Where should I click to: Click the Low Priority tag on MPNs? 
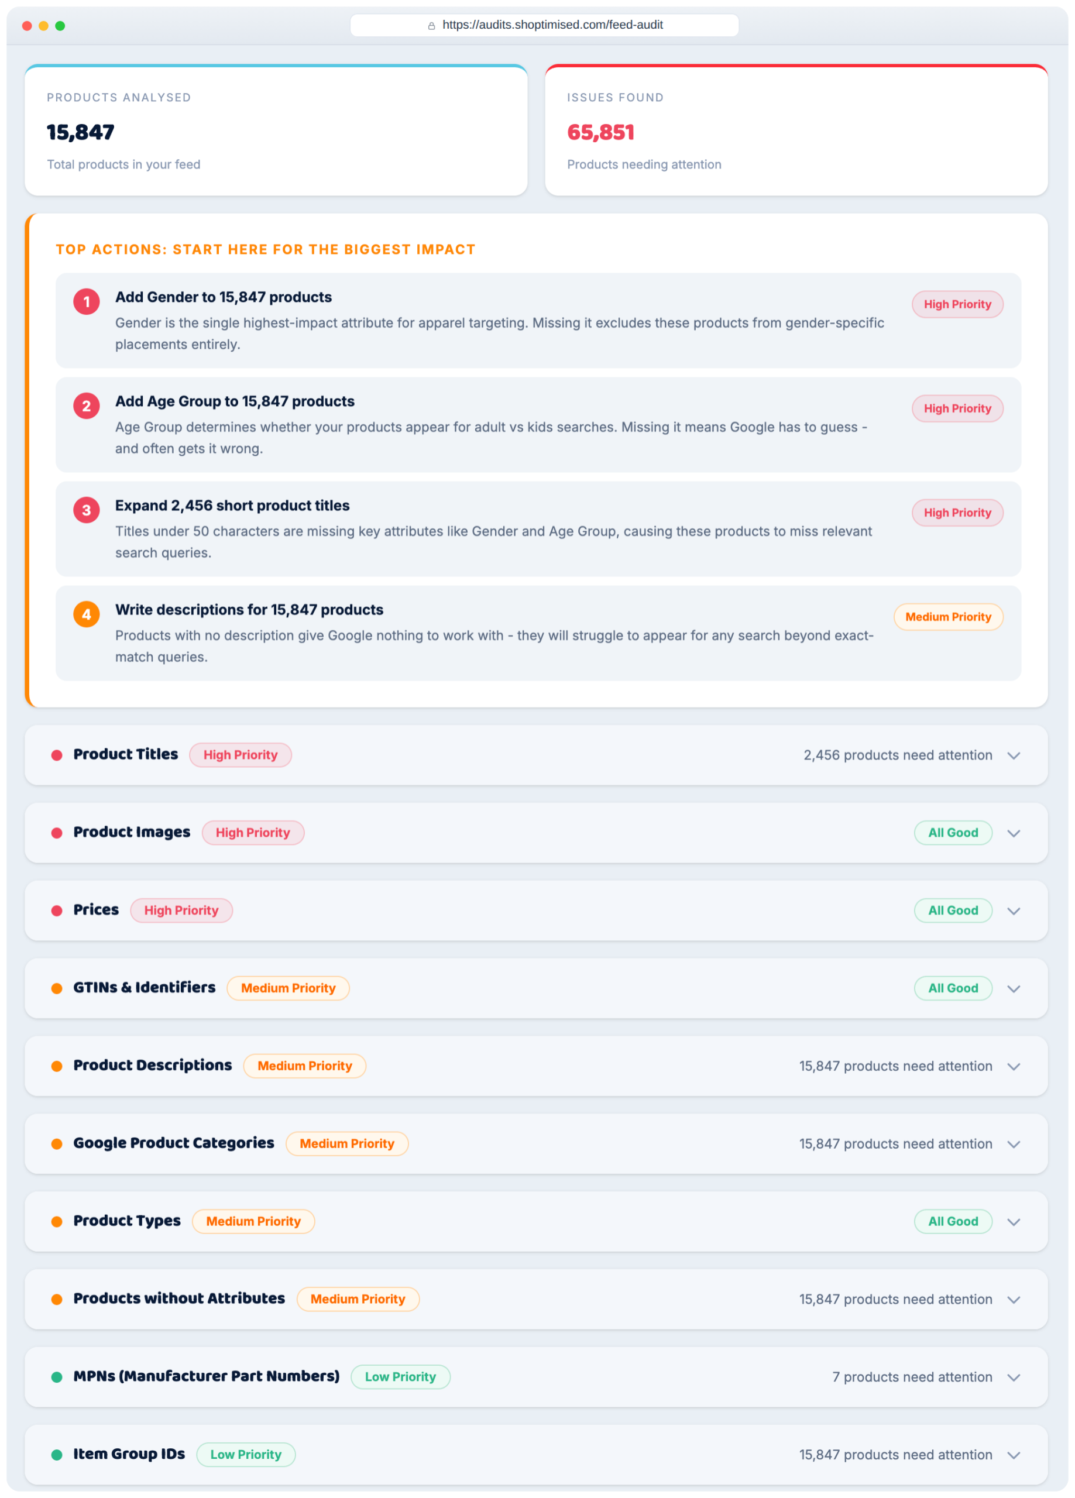coord(400,1377)
